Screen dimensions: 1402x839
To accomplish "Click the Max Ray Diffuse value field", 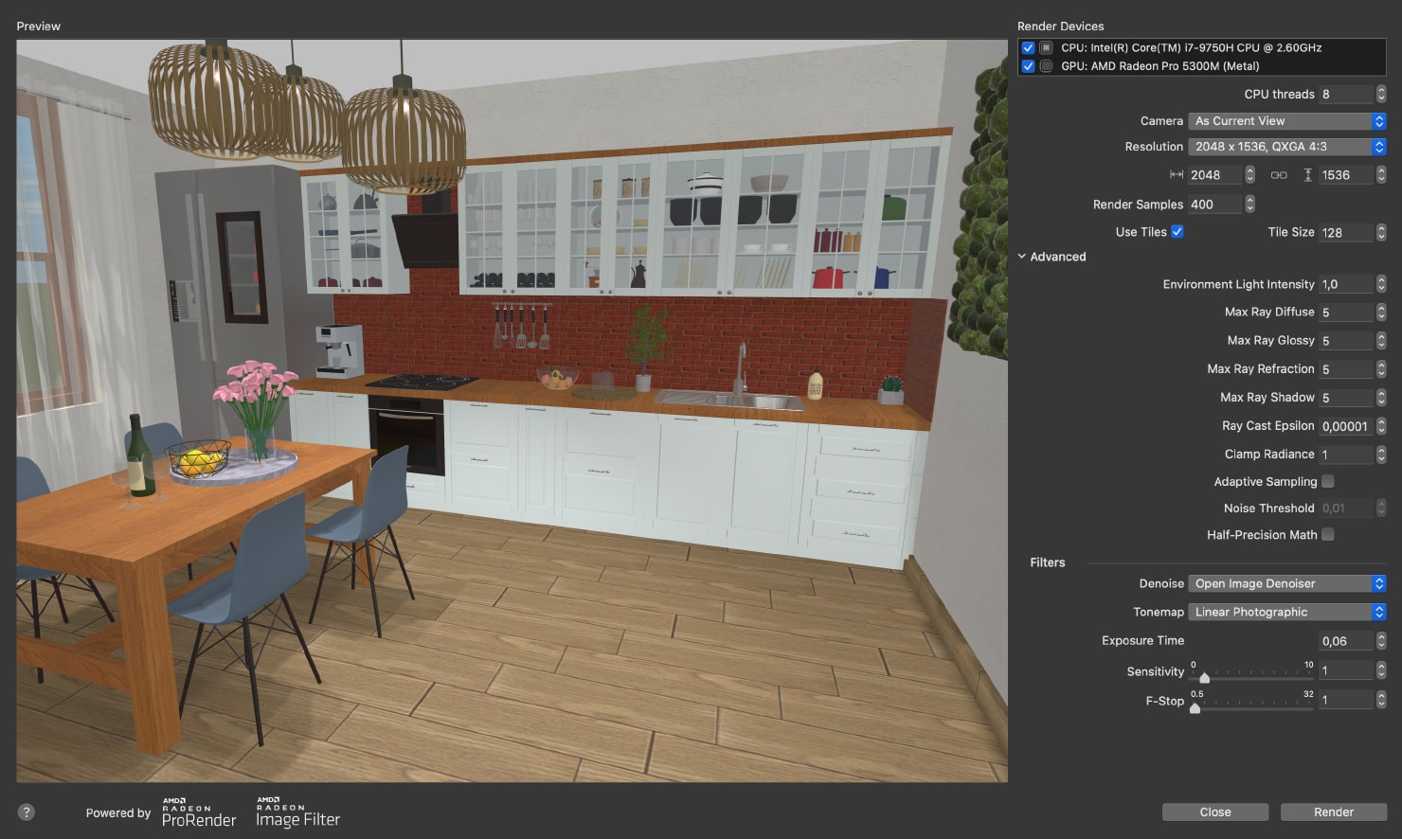I will tap(1346, 312).
